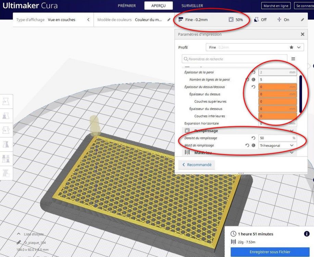Select the Rotate tool in left toolbar
Viewport: 314px width, 257px height.
(6, 130)
